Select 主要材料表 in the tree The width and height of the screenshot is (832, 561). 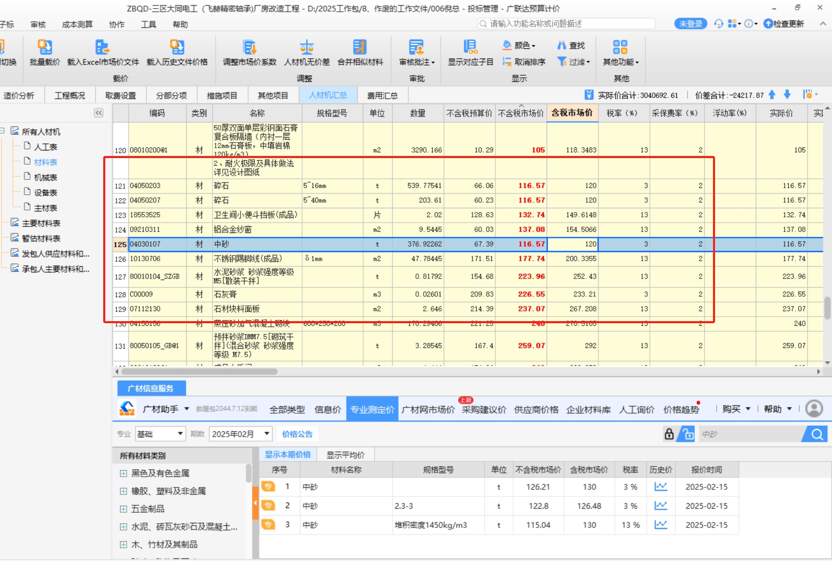coord(41,223)
